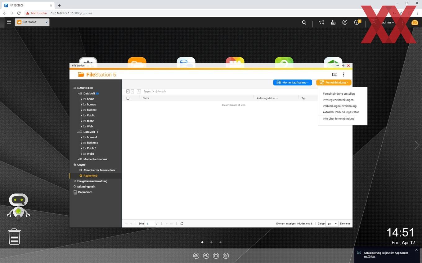Open event notifications info icon
The height and width of the screenshot is (263, 422).
click(x=357, y=22)
